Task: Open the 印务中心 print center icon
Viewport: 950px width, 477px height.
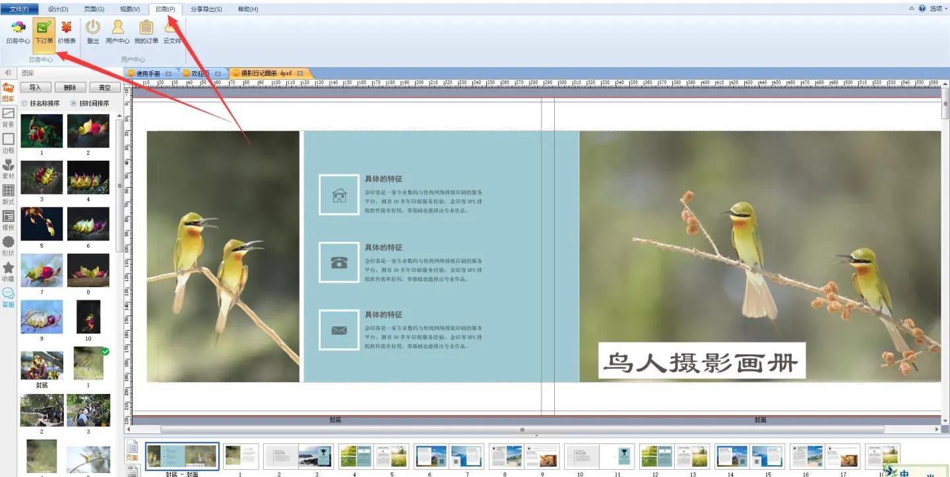Action: point(18,32)
